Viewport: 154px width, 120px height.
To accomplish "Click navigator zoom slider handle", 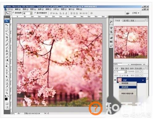I will pos(136,64).
